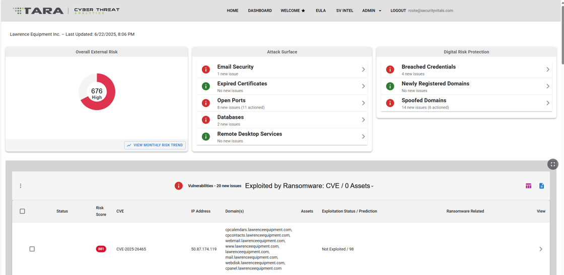Click the IP address 50.87.174.119

point(203,249)
